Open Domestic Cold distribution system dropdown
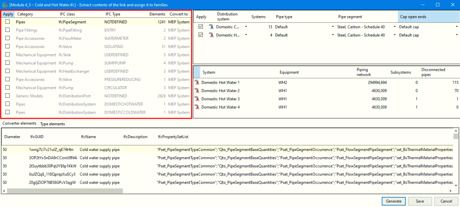This screenshot has height=207, width=460. coord(246,27)
